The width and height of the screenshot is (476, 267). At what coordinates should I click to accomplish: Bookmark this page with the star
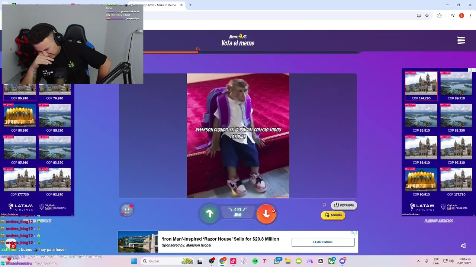coord(427,16)
